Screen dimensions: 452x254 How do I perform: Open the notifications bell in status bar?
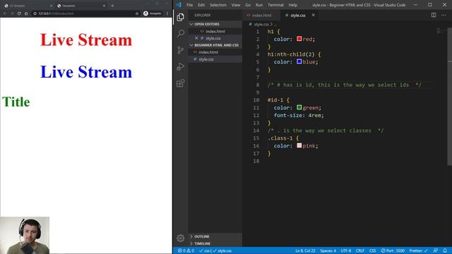click(x=445, y=250)
